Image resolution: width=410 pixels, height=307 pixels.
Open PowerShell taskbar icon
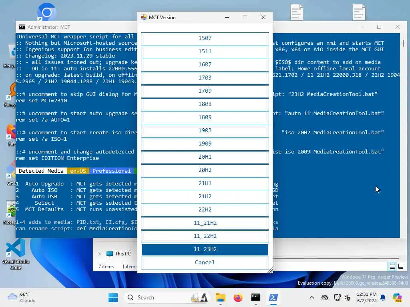273,297
